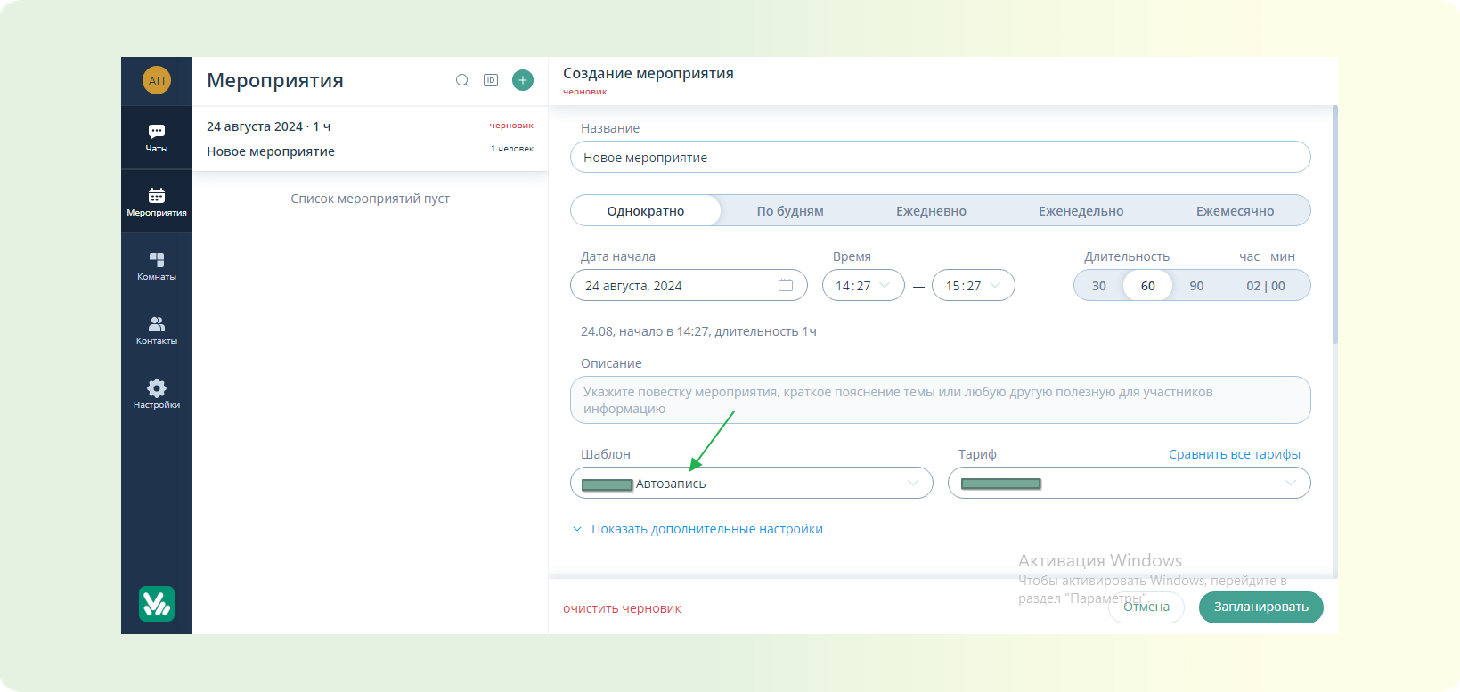The width and height of the screenshot is (1460, 692).
Task: Open the Шаблон template dropdown
Action: pos(751,483)
